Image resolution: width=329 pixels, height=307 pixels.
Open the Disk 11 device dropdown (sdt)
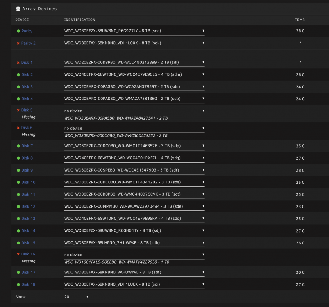click(x=134, y=194)
